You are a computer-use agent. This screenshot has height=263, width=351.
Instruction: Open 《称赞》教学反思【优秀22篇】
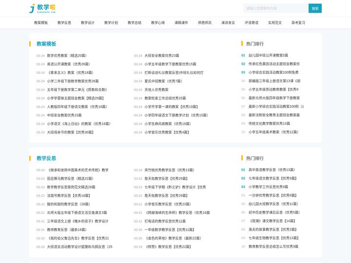[168, 247]
